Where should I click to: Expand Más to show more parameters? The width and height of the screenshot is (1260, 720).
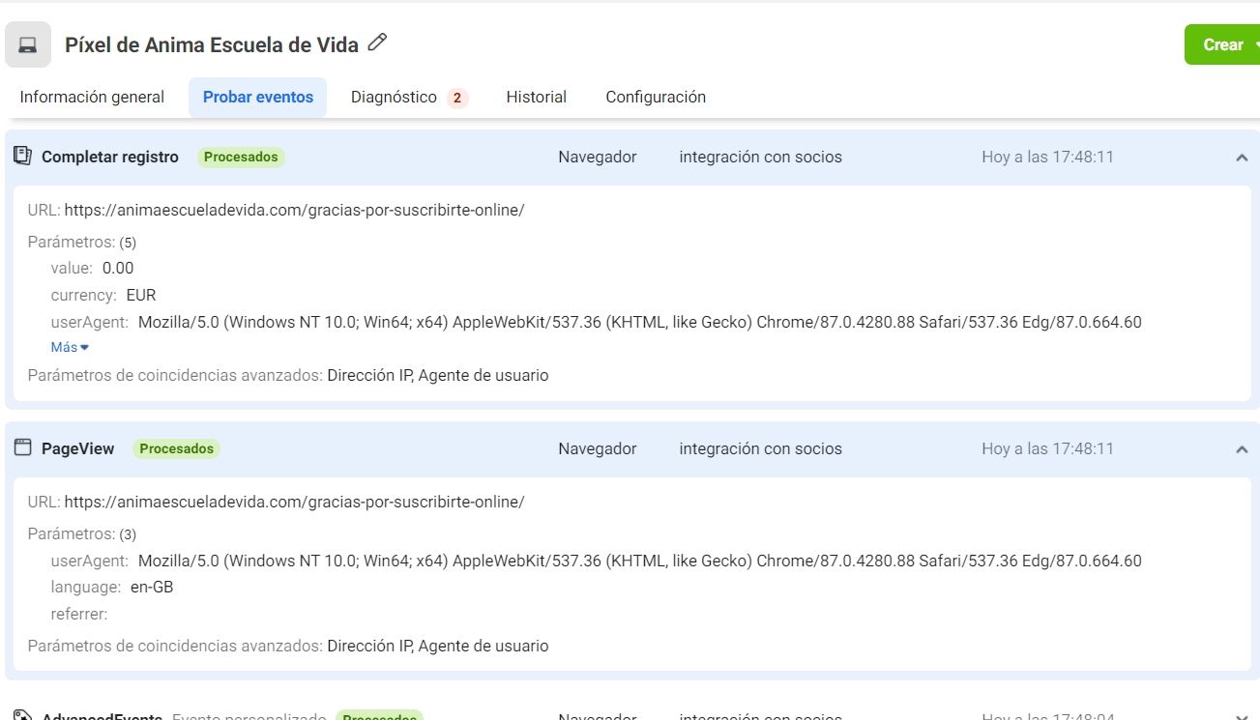tap(70, 347)
